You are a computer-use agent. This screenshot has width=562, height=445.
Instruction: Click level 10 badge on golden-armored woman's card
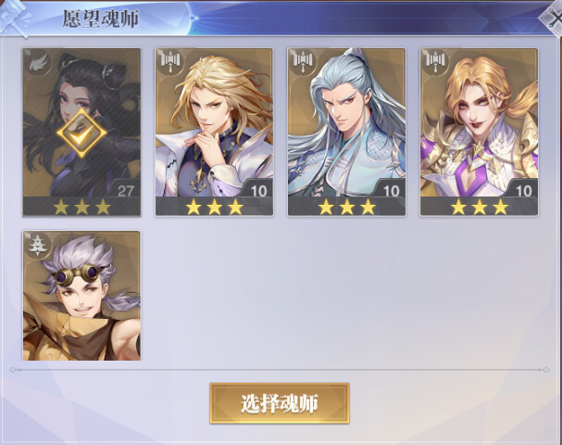[523, 191]
